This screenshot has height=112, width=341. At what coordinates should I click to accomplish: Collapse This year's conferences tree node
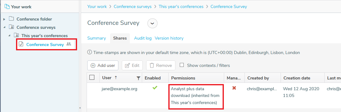[9, 35]
